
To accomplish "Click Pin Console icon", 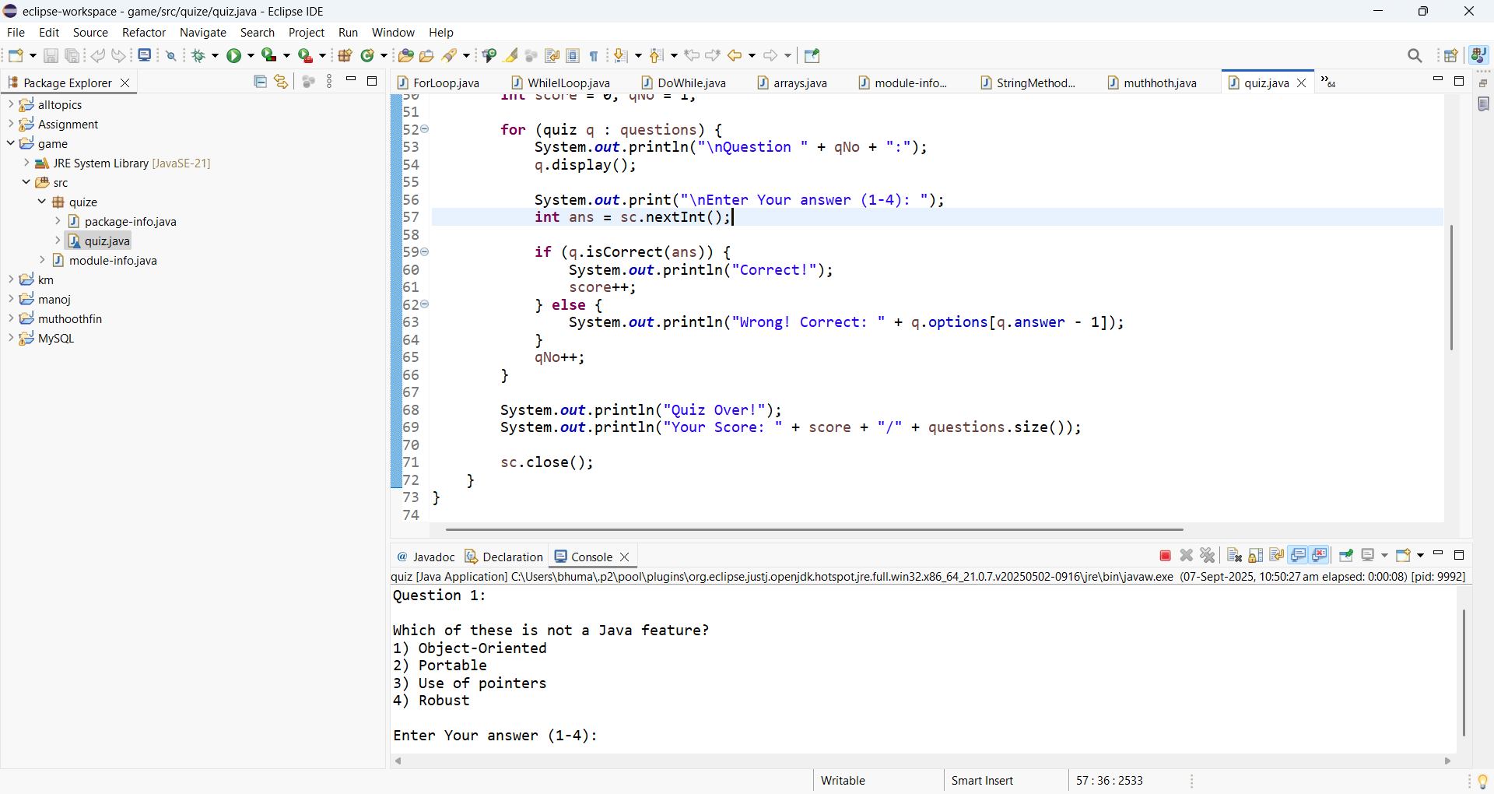I will [1346, 556].
